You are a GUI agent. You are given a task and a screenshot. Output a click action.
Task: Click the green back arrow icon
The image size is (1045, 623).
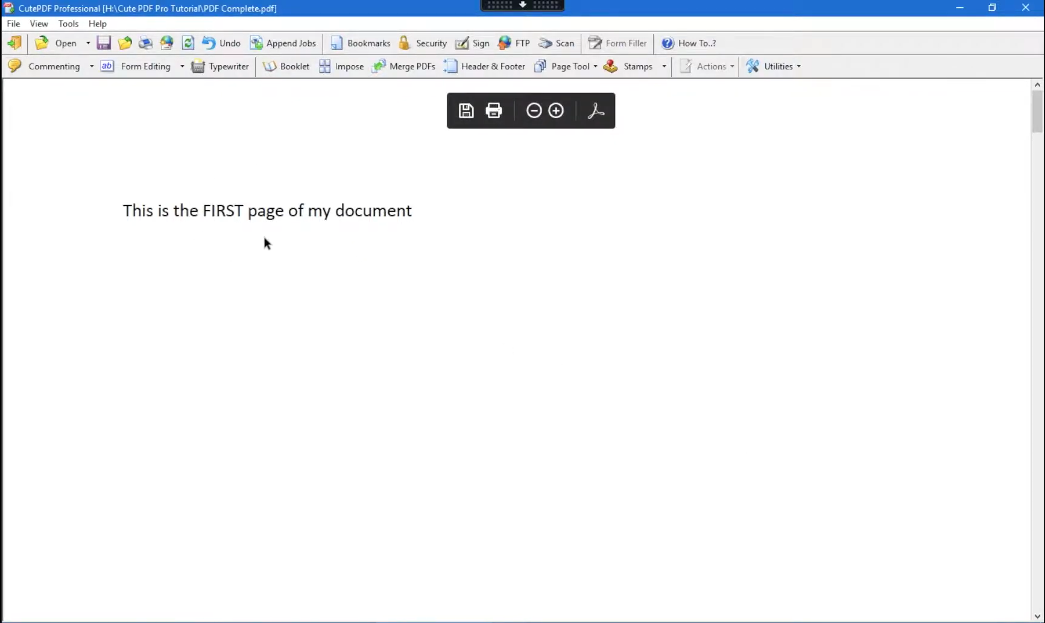14,43
